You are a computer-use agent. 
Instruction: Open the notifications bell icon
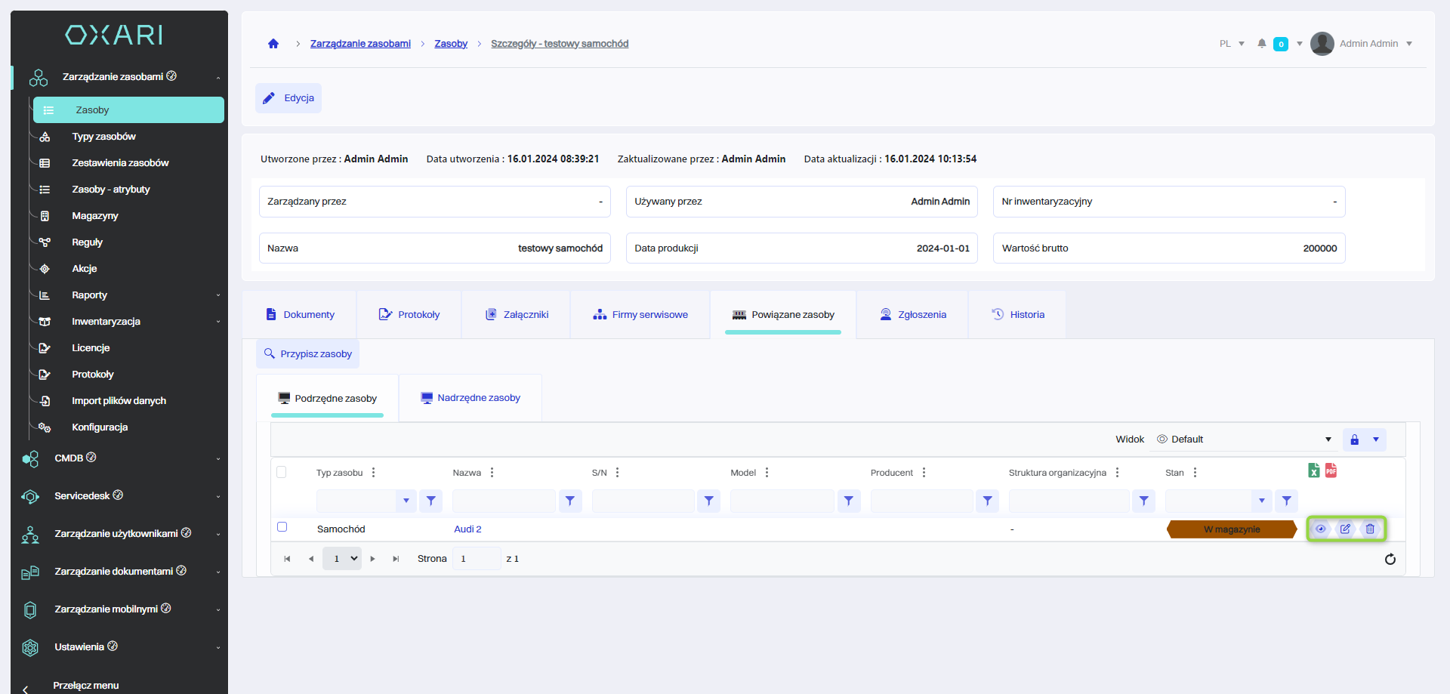pyautogui.click(x=1261, y=44)
